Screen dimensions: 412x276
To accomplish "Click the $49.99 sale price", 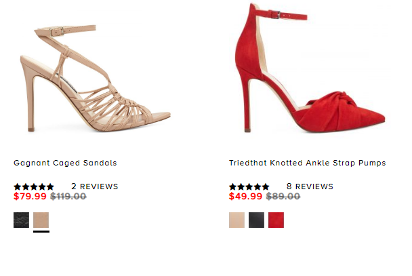I will tap(245, 196).
